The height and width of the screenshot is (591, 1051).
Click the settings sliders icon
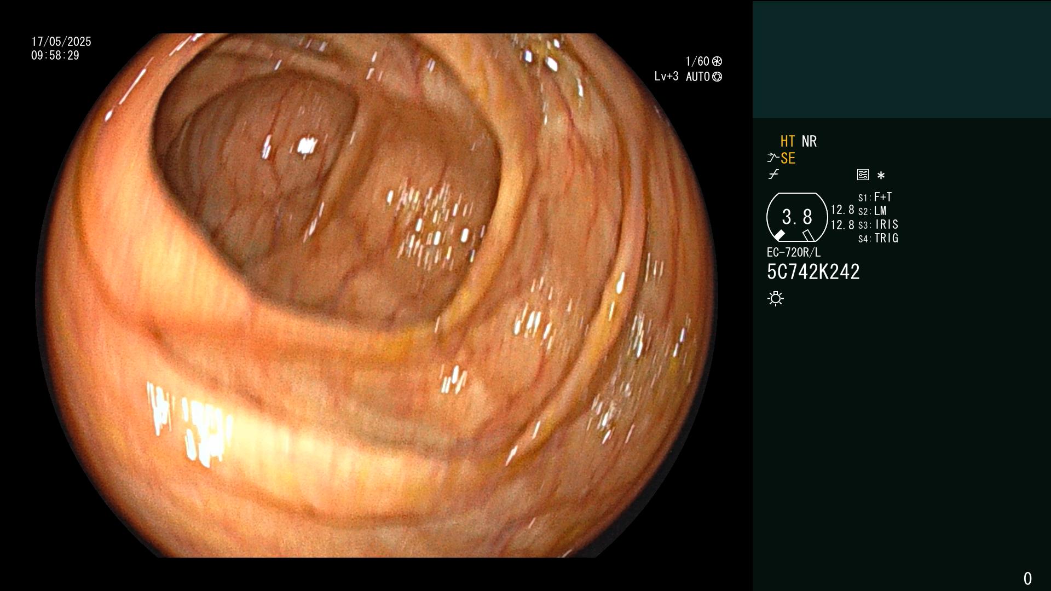point(863,175)
